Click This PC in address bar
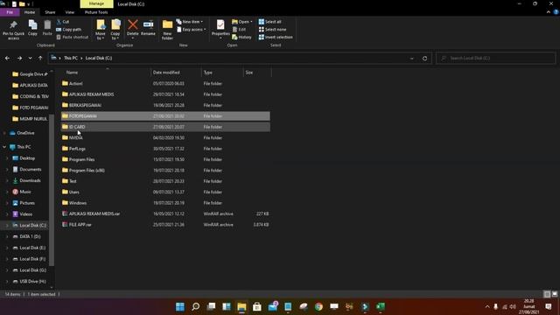This screenshot has width=560, height=315. coord(71,58)
